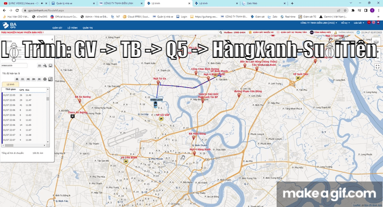Expand the company account dropdown

click(x=319, y=23)
